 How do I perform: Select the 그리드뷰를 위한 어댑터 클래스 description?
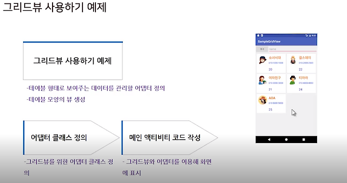pos(68,167)
